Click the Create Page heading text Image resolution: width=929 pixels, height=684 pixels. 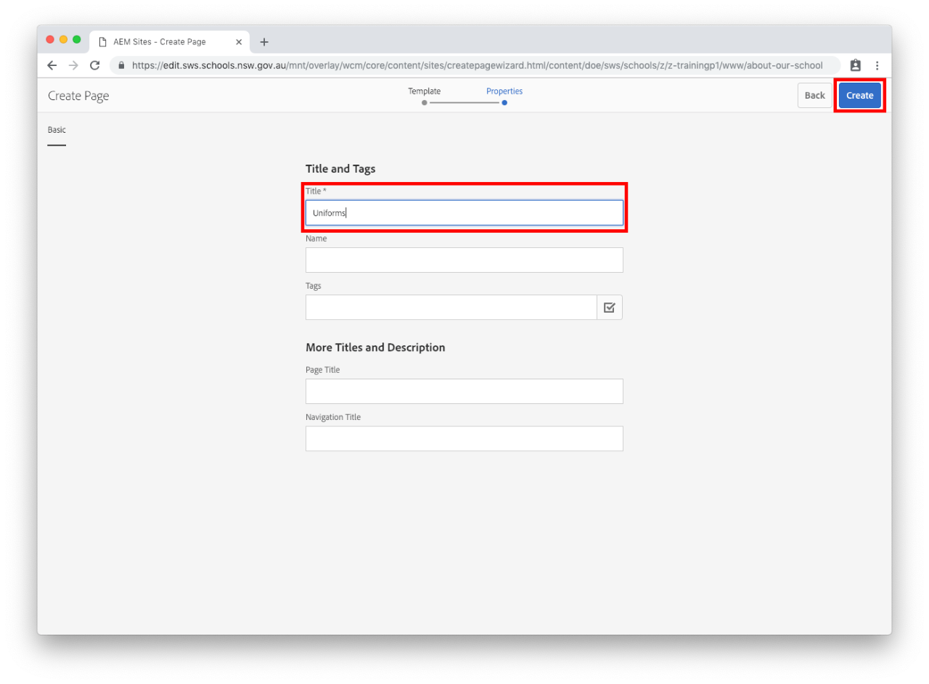coord(78,96)
